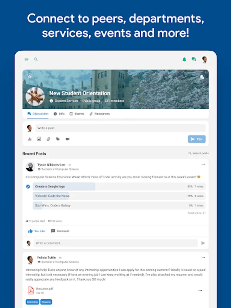
Task: Open Tyson Gibbons-Lee's name link
Action: tap(51, 165)
